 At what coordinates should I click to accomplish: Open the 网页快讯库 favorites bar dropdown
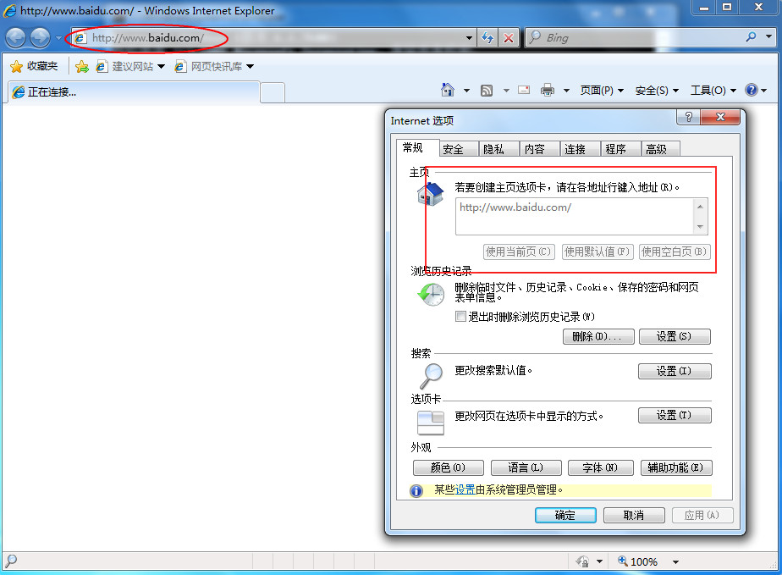point(214,66)
